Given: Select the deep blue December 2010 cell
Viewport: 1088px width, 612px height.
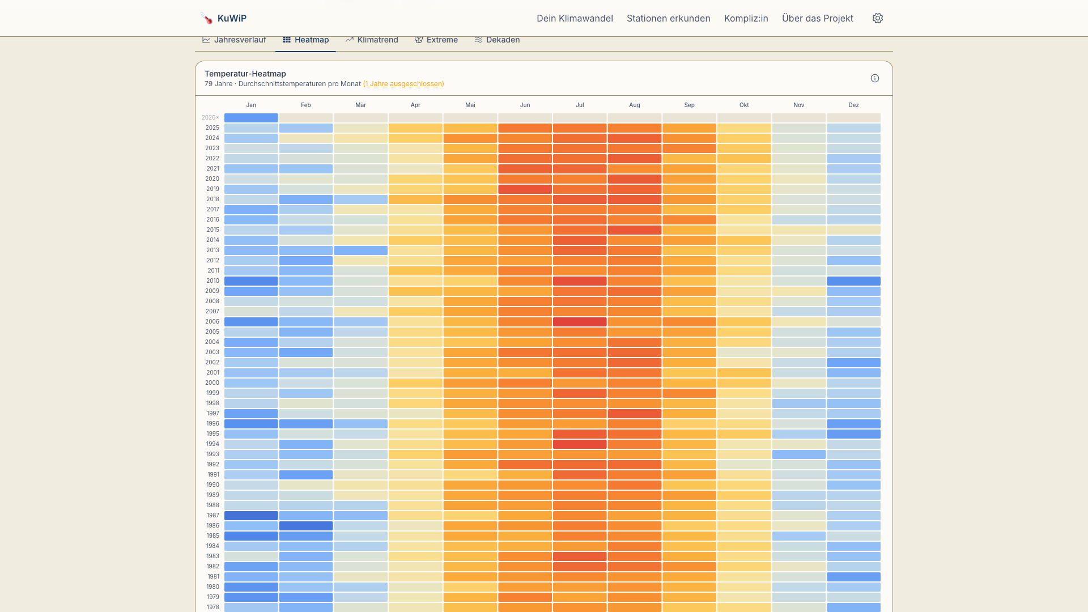Looking at the screenshot, I should 853,280.
